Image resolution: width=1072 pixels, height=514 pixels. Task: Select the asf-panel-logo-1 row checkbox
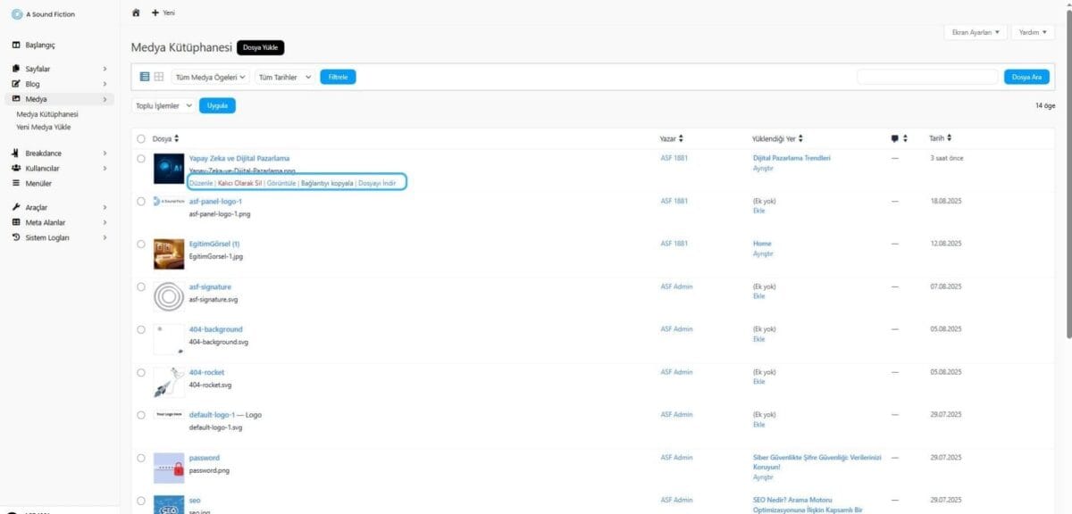pyautogui.click(x=141, y=202)
